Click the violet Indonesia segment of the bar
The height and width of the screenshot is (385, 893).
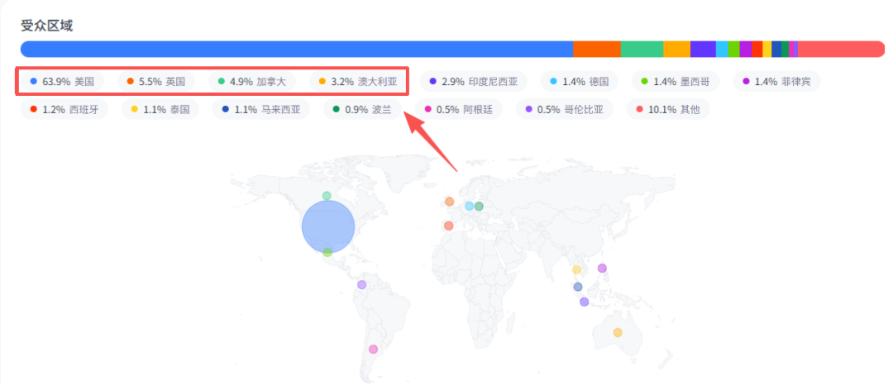(703, 49)
